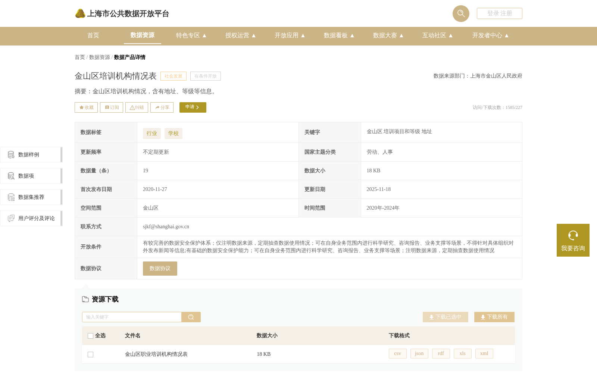Click 首页 in the breadcrumb
Image resolution: width=597 pixels, height=373 pixels.
coord(80,57)
